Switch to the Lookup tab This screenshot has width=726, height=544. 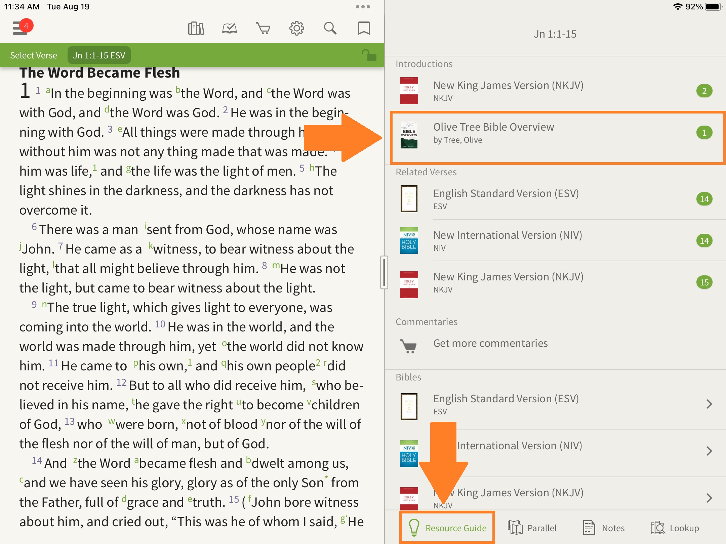[x=675, y=528]
